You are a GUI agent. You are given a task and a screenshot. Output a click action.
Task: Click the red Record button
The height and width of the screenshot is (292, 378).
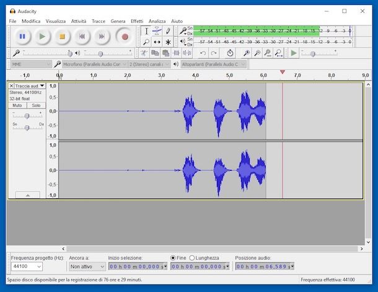(125, 36)
